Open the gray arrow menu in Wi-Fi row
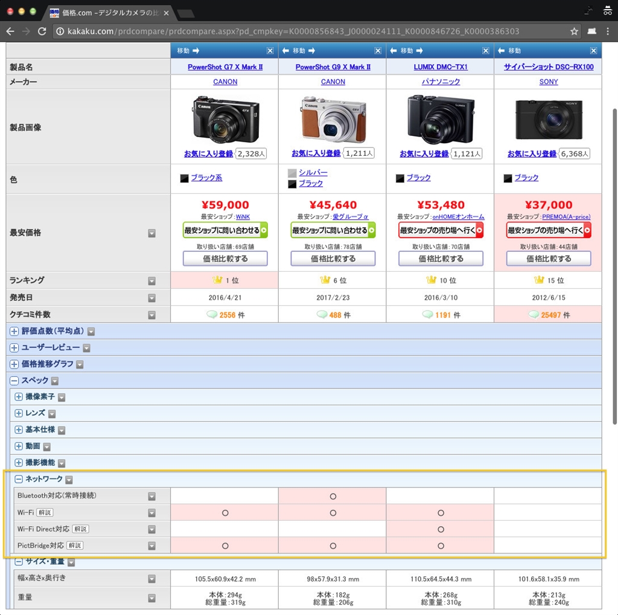The height and width of the screenshot is (615, 618). (x=151, y=513)
